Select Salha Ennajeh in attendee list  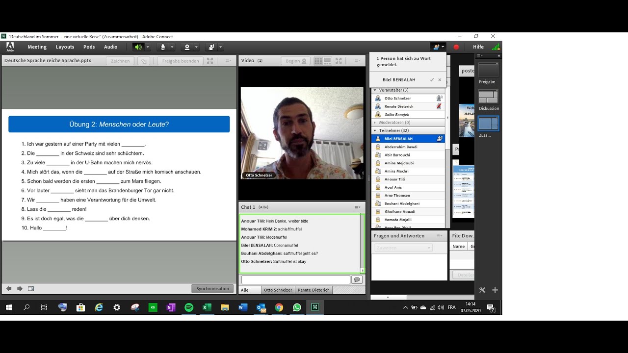408,114
